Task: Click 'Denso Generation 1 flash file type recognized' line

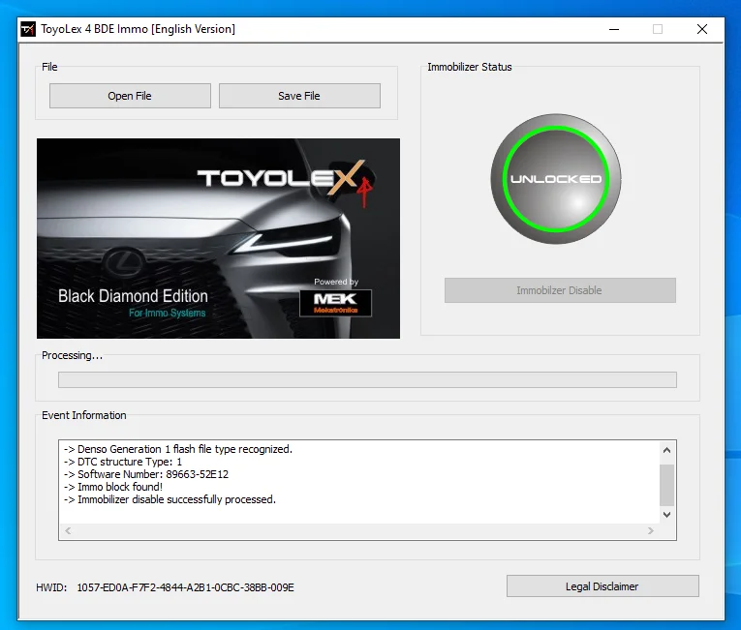Action: [x=178, y=449]
